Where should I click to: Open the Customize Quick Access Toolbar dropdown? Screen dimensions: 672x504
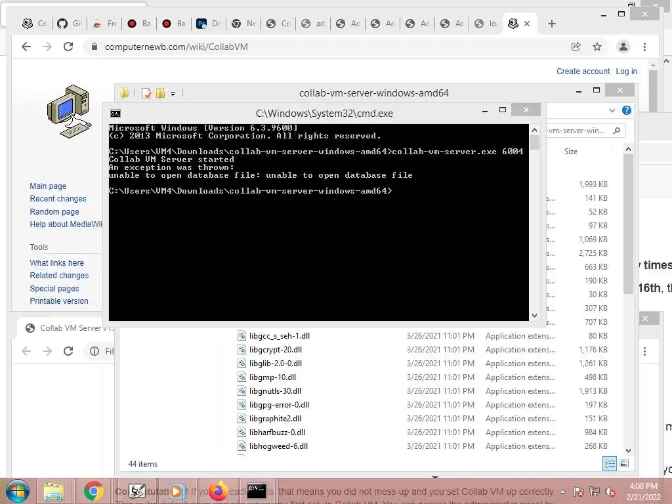pyautogui.click(x=173, y=93)
